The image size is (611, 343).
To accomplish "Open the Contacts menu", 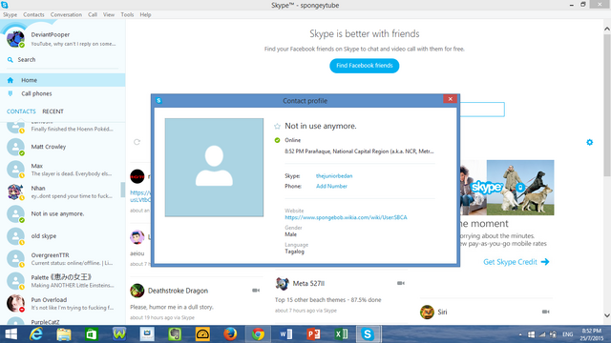I will click(x=33, y=15).
